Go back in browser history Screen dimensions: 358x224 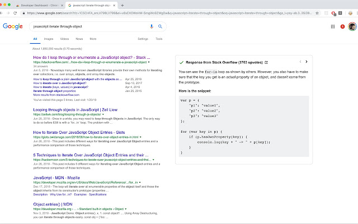pos(1,13)
